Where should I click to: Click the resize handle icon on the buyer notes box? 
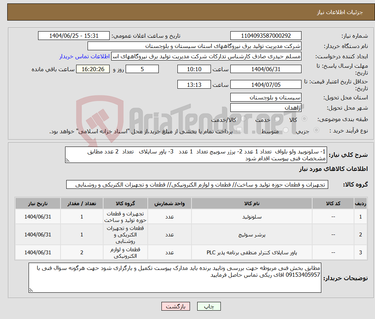pyautogui.click(x=31, y=290)
